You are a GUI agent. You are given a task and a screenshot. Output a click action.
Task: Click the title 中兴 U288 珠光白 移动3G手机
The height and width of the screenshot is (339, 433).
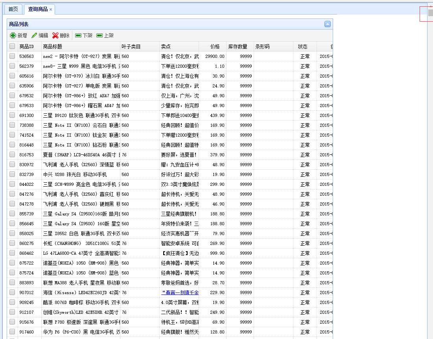point(75,174)
